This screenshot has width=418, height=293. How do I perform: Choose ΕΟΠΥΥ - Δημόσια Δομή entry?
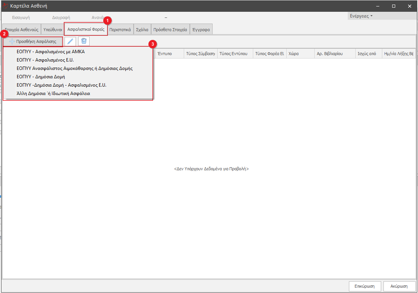41,77
